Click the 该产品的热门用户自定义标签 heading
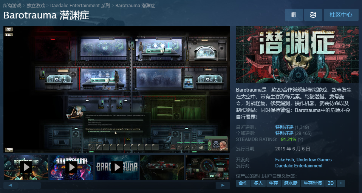362x193 pixels. coord(266,176)
